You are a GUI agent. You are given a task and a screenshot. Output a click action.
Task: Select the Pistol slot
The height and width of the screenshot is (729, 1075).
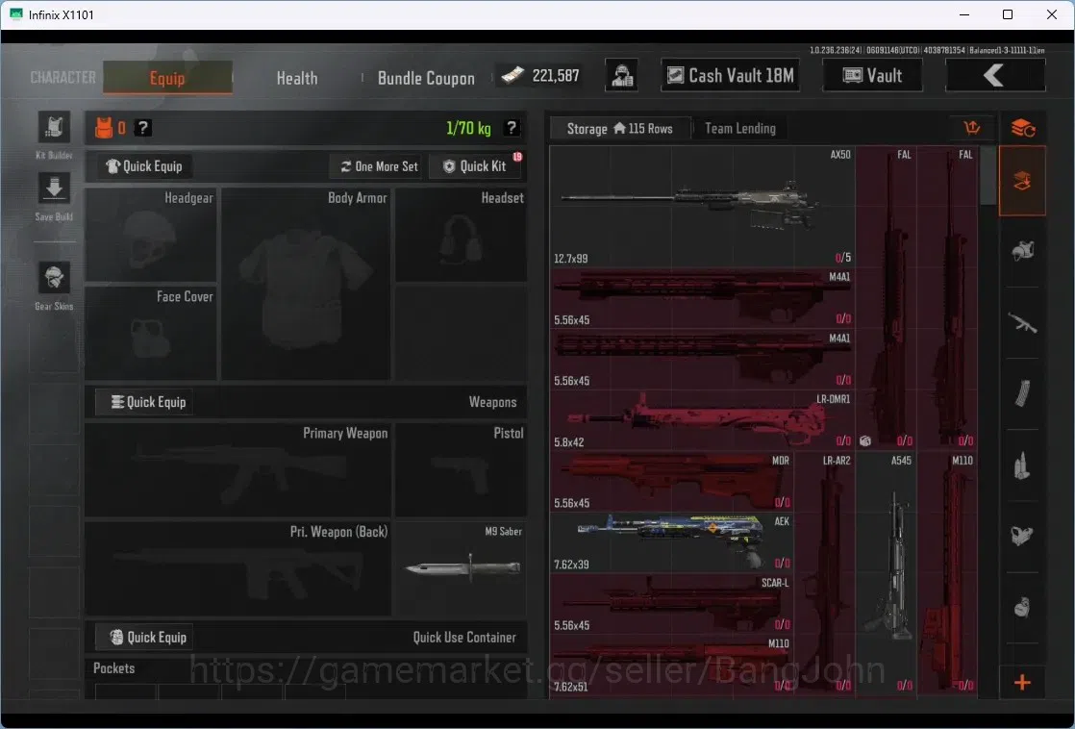(x=462, y=469)
